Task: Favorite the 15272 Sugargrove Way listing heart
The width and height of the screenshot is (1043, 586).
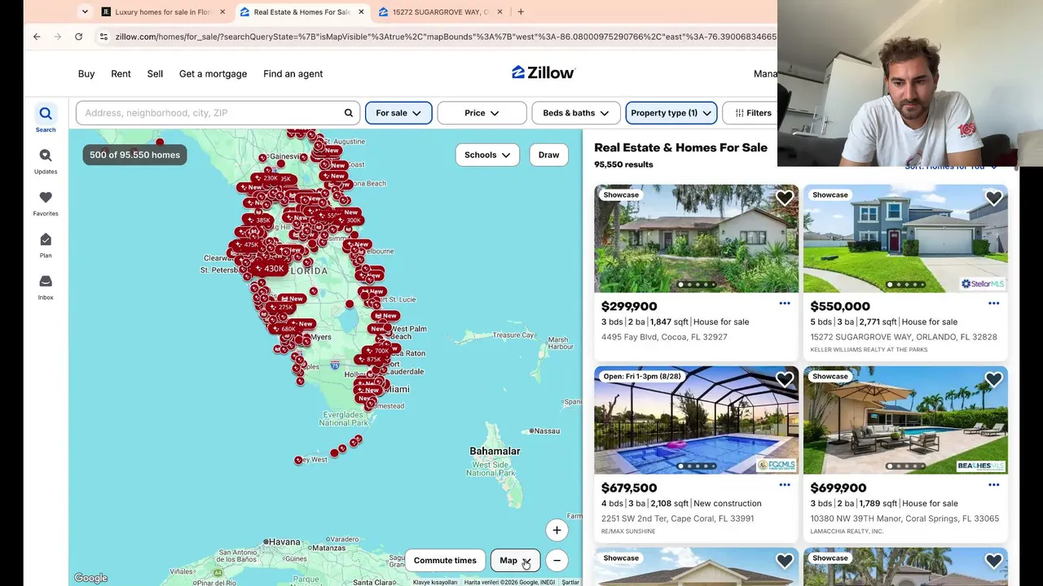Action: coord(994,198)
